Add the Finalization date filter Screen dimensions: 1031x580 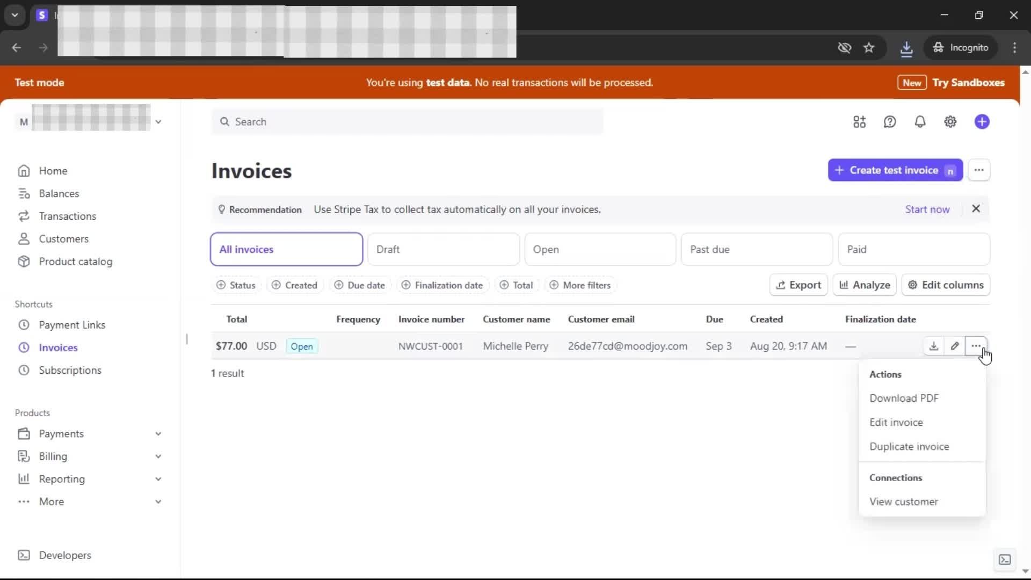point(442,285)
